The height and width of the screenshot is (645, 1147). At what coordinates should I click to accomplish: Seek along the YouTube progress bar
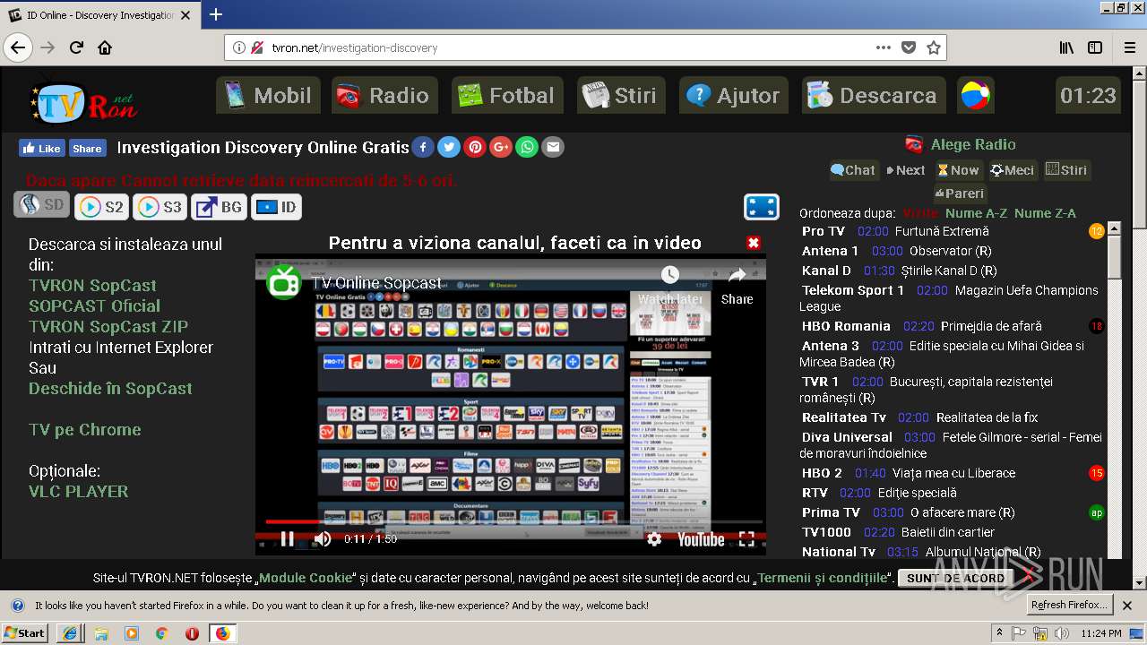(x=513, y=521)
